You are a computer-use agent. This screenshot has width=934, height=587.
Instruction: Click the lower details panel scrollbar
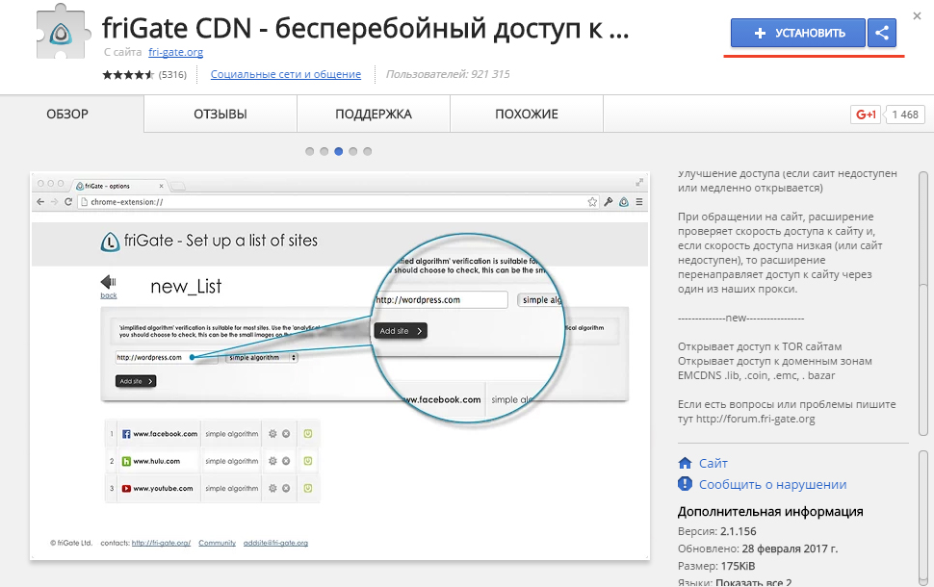(923, 518)
